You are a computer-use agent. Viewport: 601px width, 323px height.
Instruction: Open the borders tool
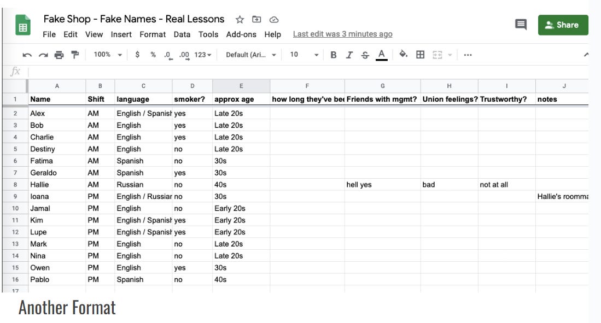420,55
